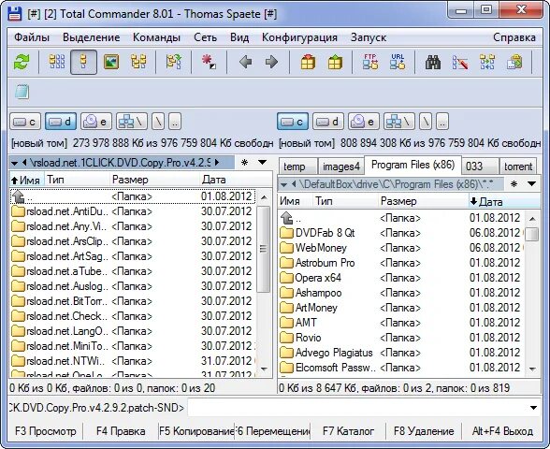Image resolution: width=550 pixels, height=449 pixels.
Task: Select drive d in left panel
Action: pos(61,122)
